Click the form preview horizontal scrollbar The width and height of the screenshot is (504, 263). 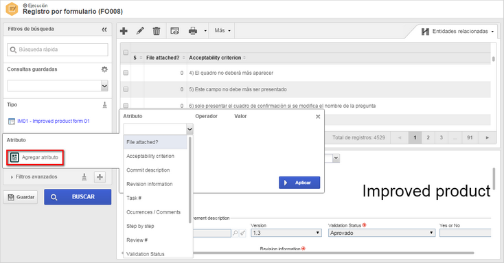[x=334, y=253]
